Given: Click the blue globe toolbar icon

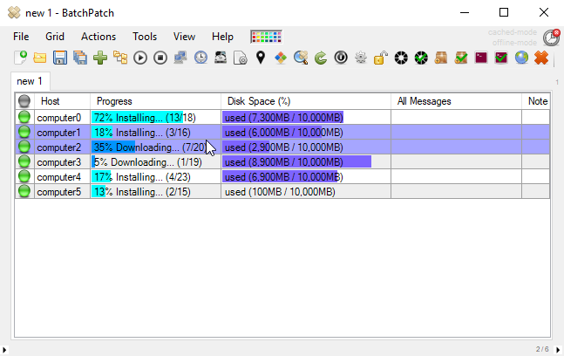Looking at the screenshot, I should click(x=521, y=58).
